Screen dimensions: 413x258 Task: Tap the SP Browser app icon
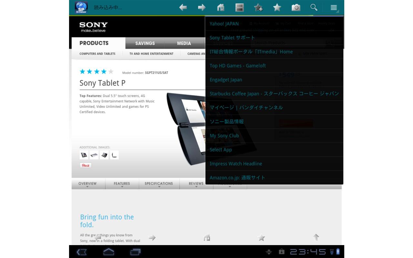click(x=81, y=7)
